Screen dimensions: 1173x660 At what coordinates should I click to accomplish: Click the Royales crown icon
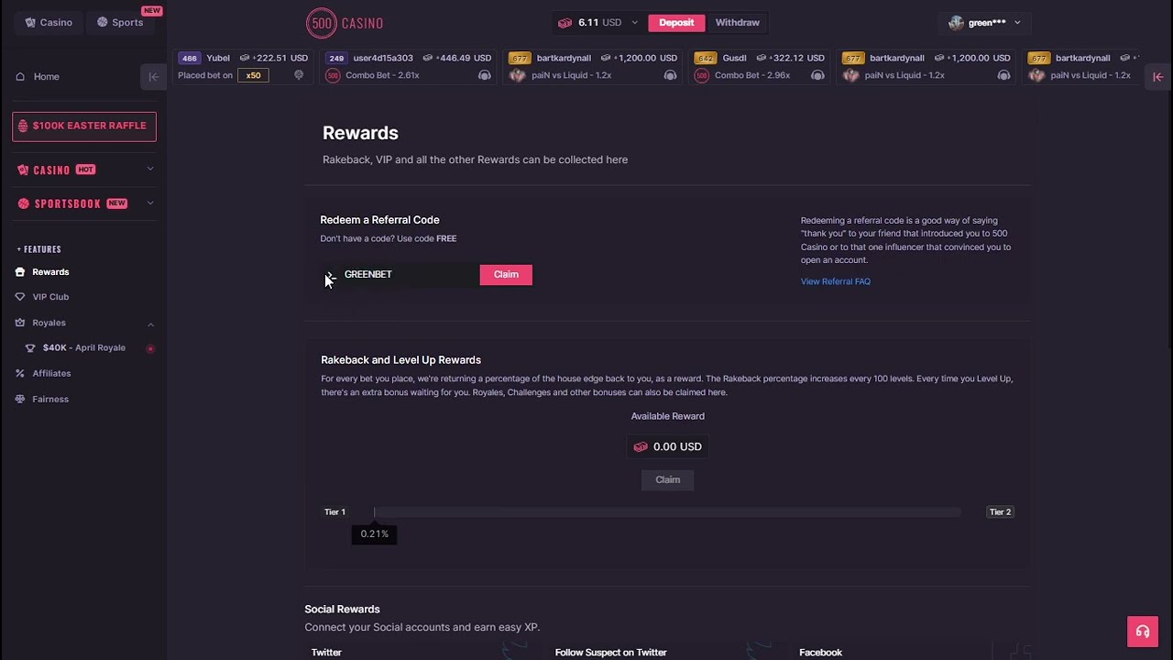pyautogui.click(x=20, y=323)
